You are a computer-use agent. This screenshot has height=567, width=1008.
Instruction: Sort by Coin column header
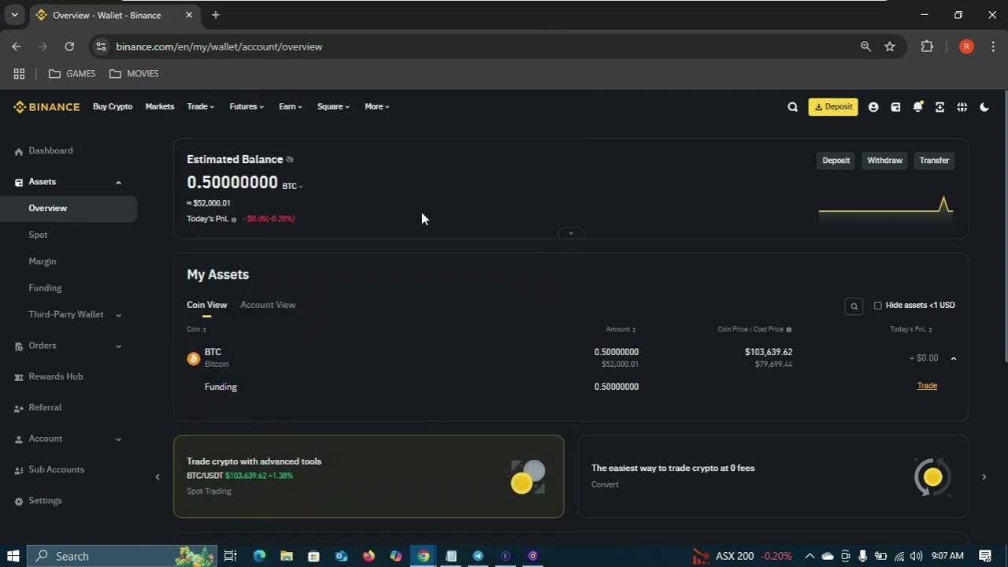[196, 329]
